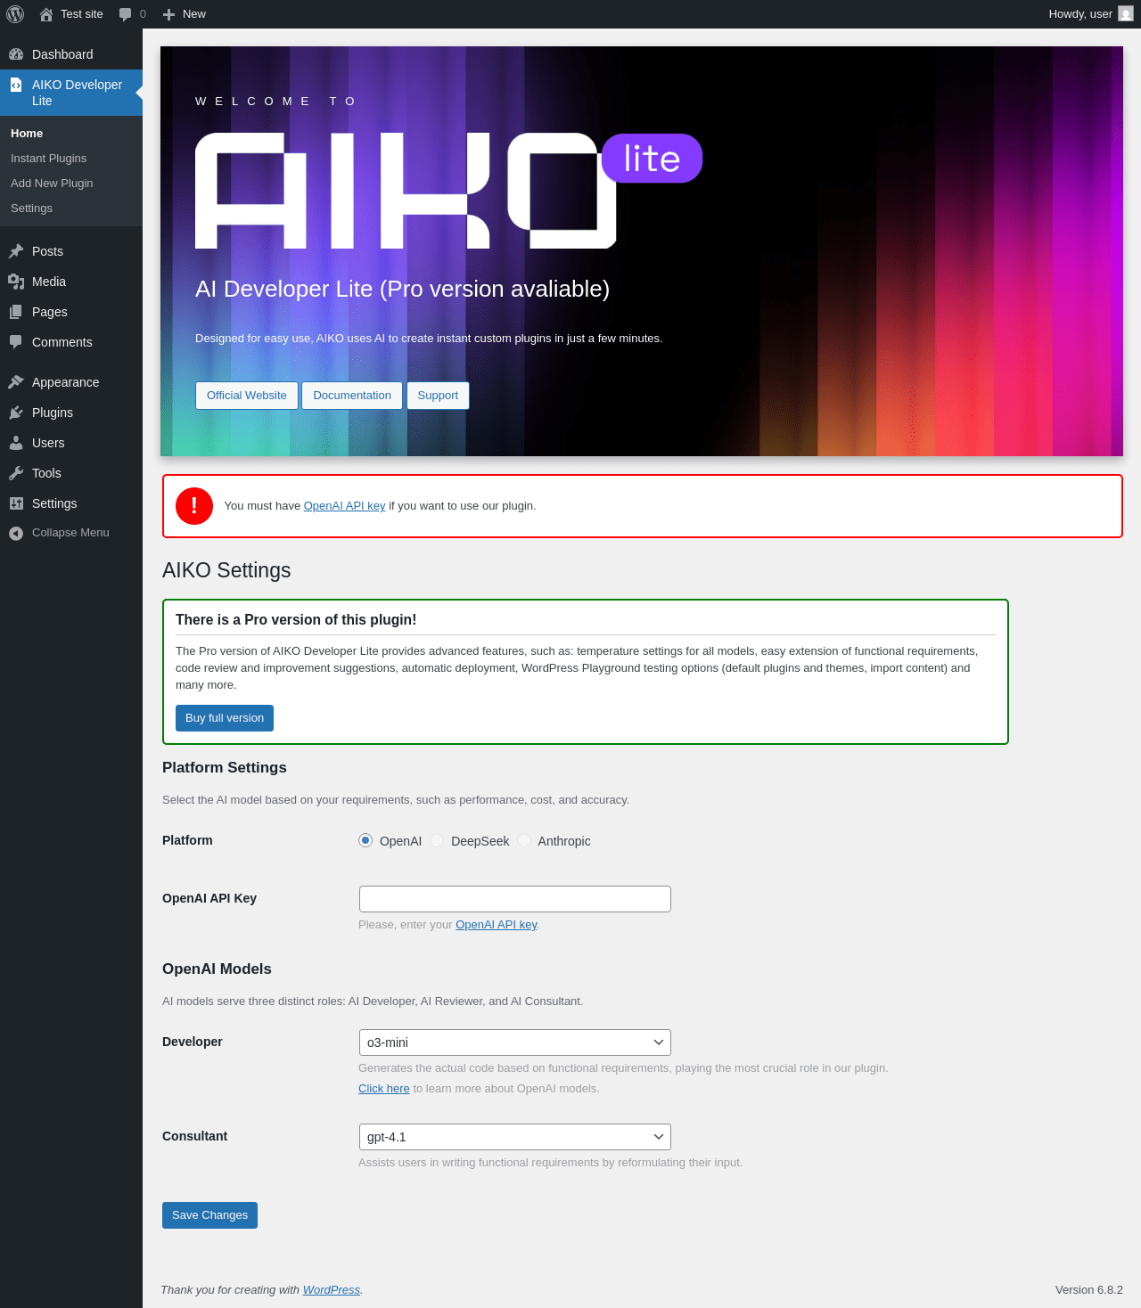Follow OpenAI API key link in red notice
Screen dimensions: 1141x1308
(345, 506)
